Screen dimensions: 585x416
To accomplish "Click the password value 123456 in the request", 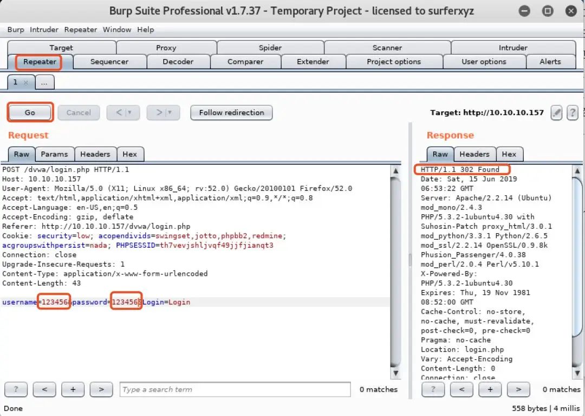I will [125, 302].
